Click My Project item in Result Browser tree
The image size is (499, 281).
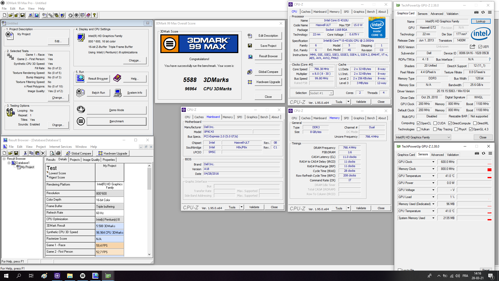coord(28,167)
